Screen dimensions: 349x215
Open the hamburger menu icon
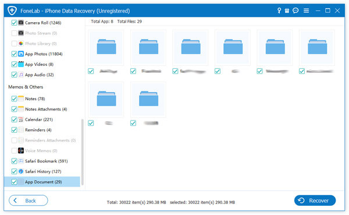[307, 10]
